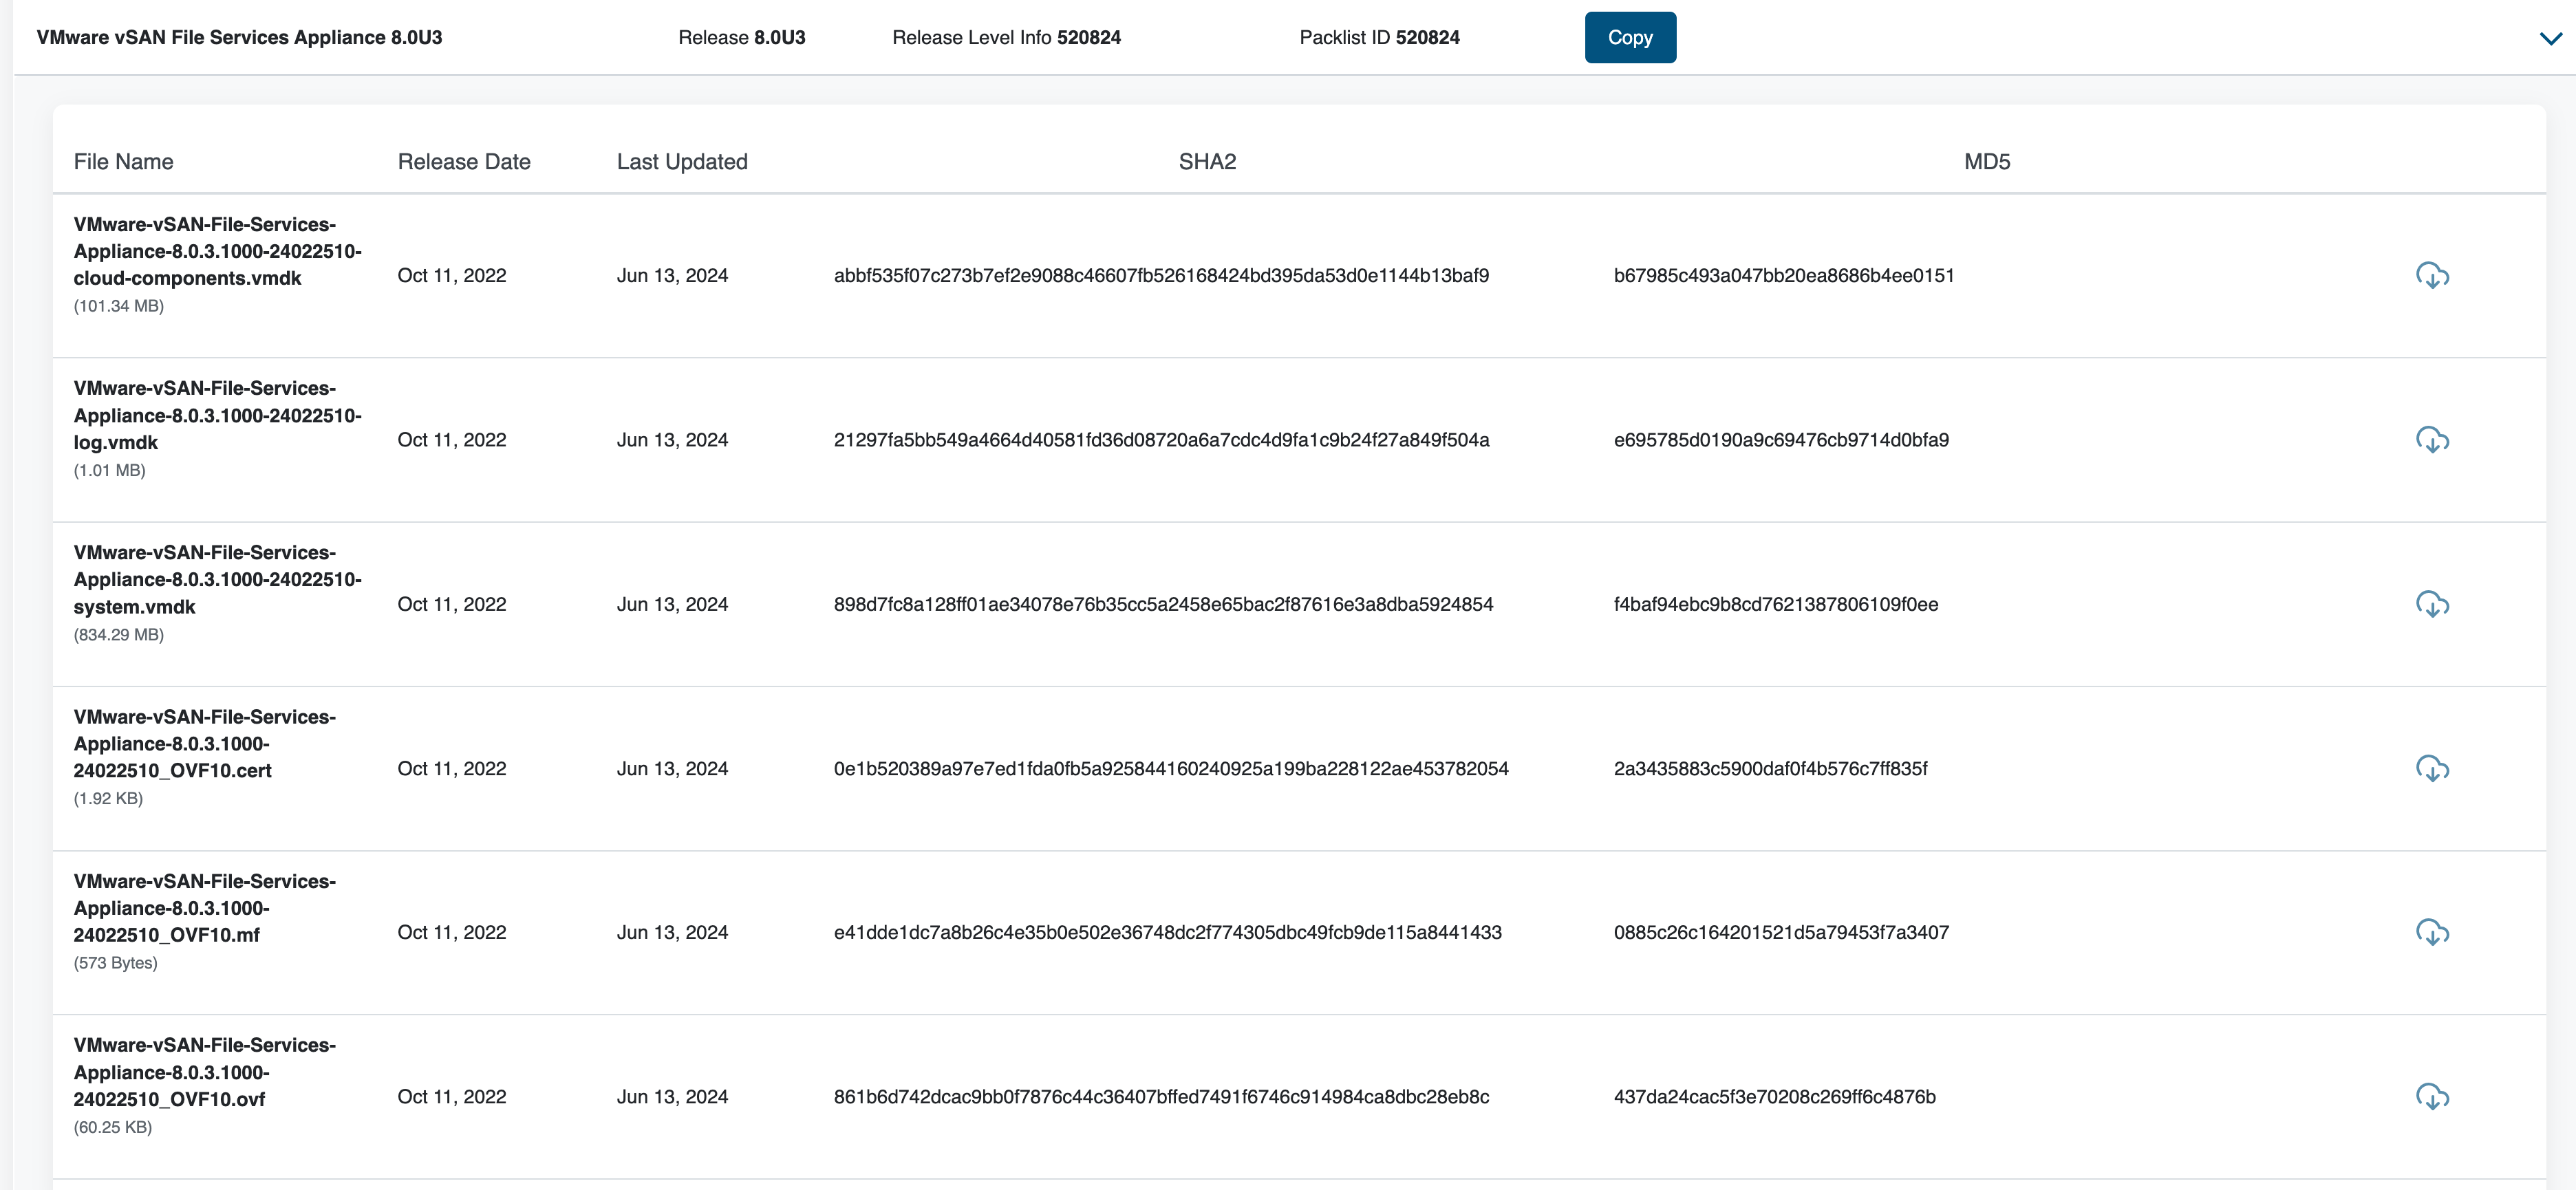Select the 60.25 KB file size
2576x1190 pixels.
[112, 1127]
